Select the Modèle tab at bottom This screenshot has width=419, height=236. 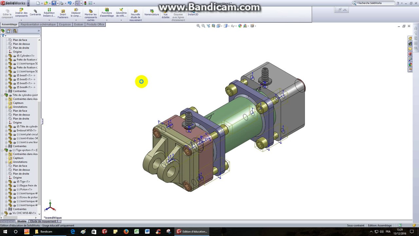click(22, 222)
